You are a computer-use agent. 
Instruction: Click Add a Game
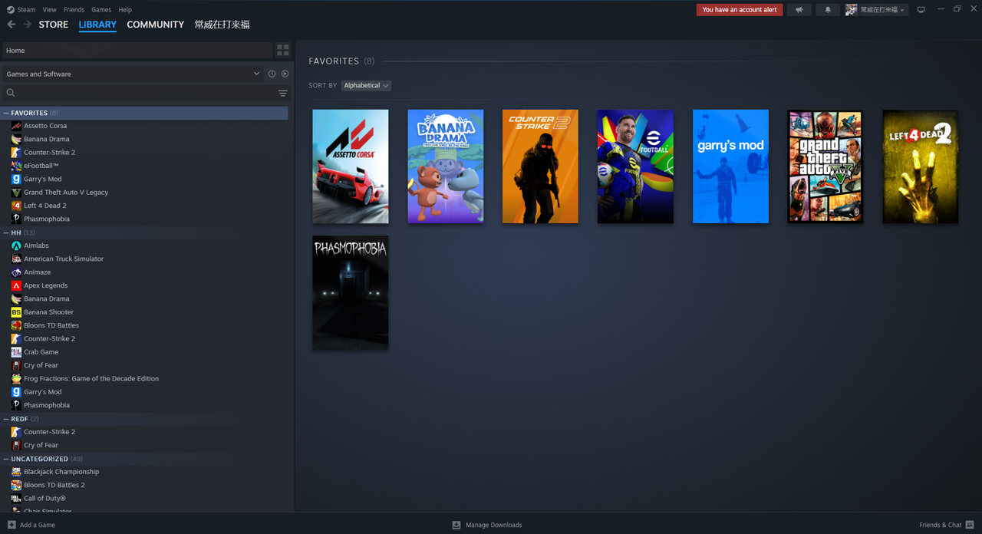[x=31, y=525]
